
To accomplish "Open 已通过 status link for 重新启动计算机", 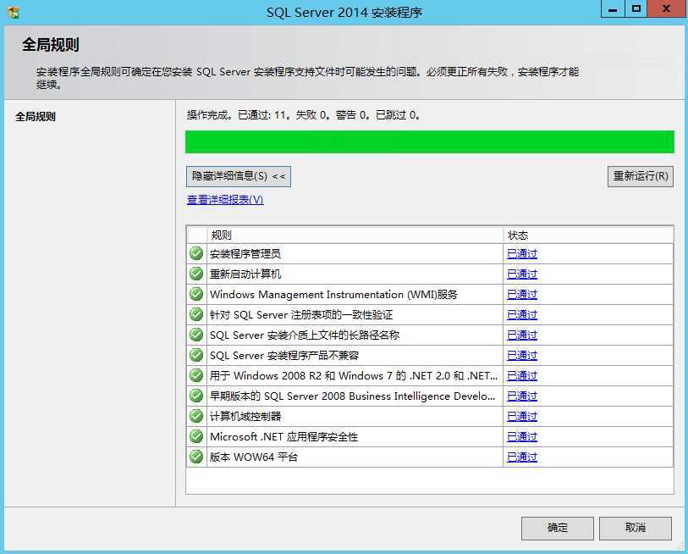I will click(x=521, y=274).
